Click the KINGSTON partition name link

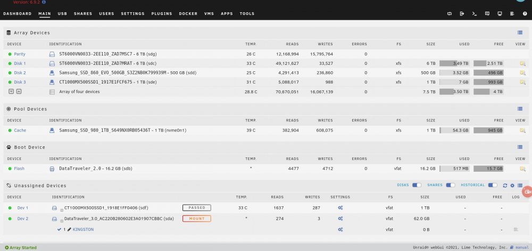click(83, 230)
